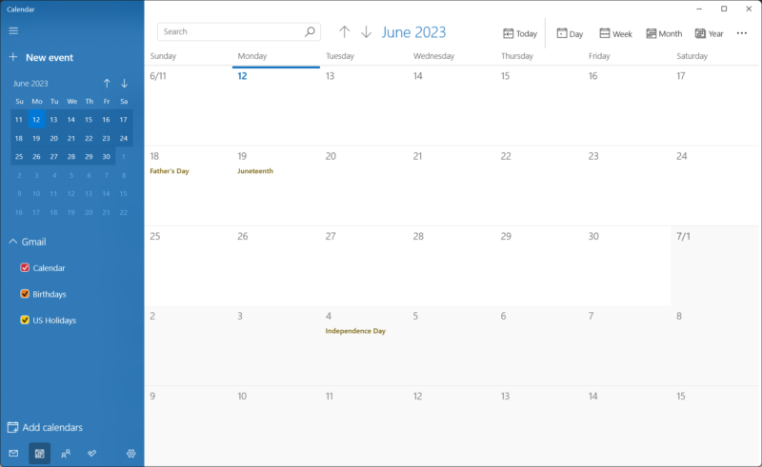762x467 pixels.
Task: Open the more options ellipsis menu
Action: (x=742, y=33)
